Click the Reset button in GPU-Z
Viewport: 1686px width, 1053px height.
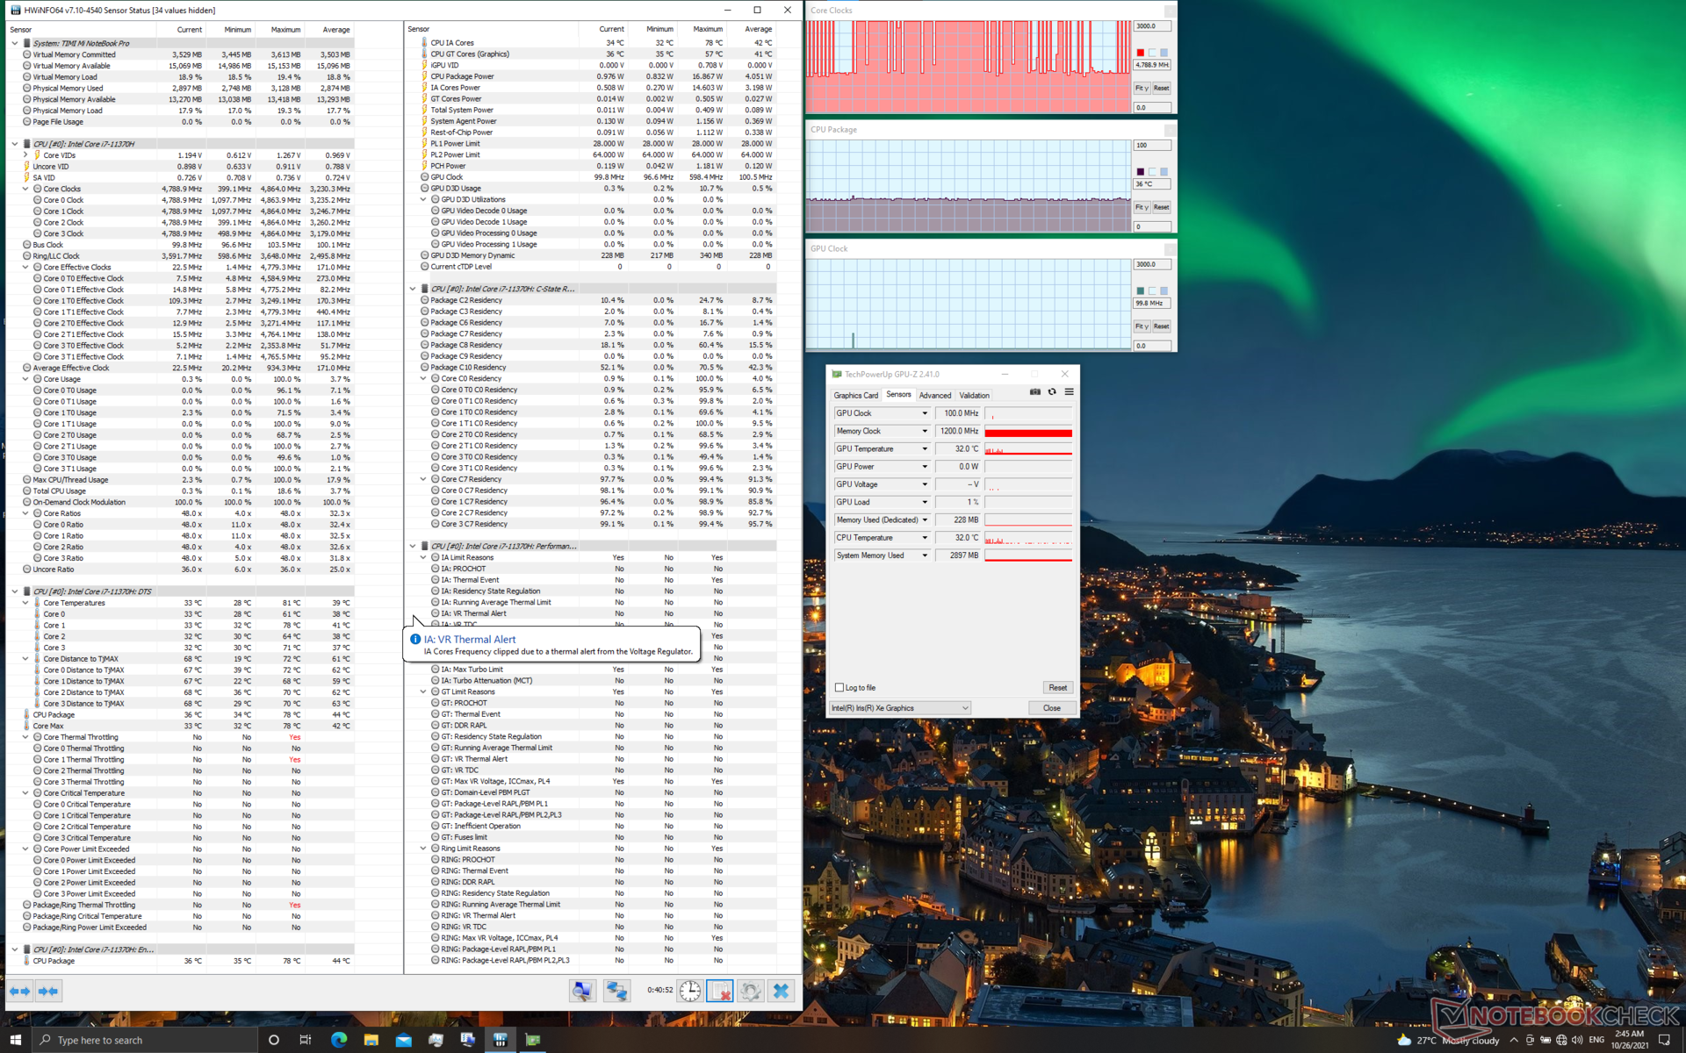tap(1057, 688)
